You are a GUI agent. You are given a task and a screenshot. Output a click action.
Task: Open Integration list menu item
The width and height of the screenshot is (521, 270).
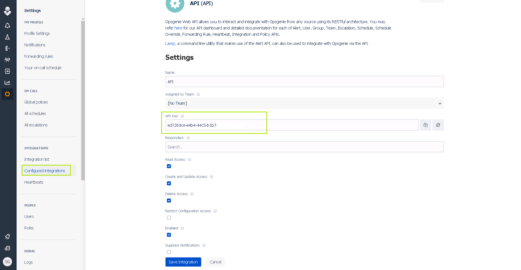(37, 159)
